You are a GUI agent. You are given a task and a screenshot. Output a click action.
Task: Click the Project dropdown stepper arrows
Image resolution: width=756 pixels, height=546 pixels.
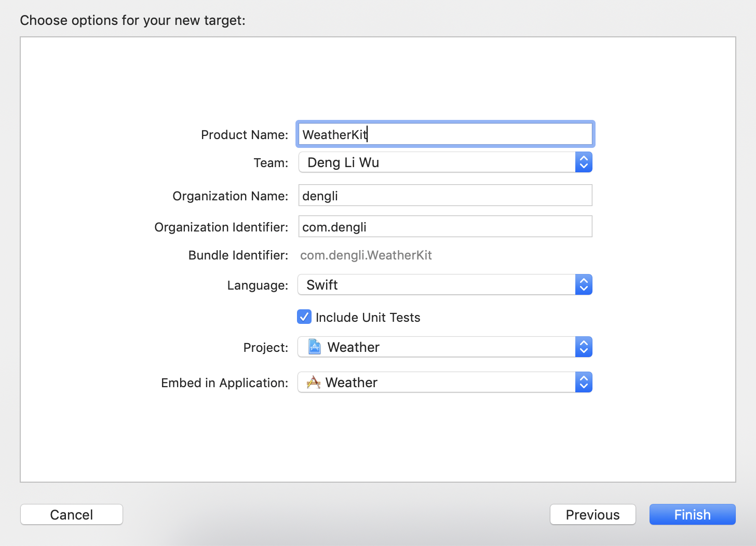584,347
